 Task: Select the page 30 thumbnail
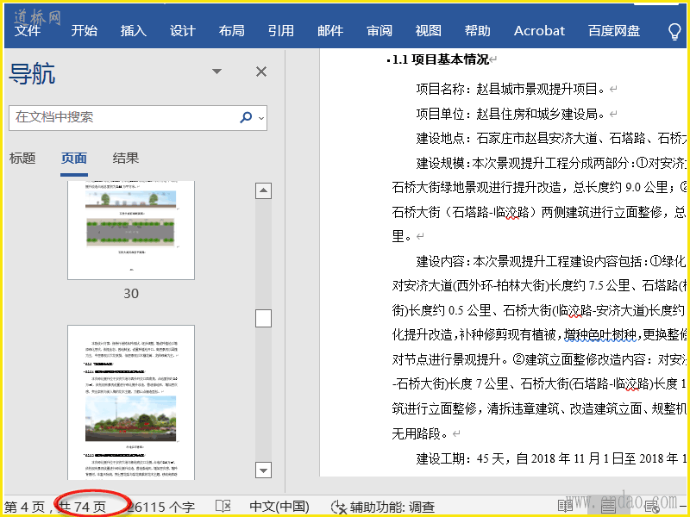(131, 230)
